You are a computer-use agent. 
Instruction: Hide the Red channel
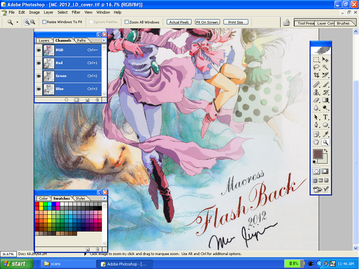(39, 63)
